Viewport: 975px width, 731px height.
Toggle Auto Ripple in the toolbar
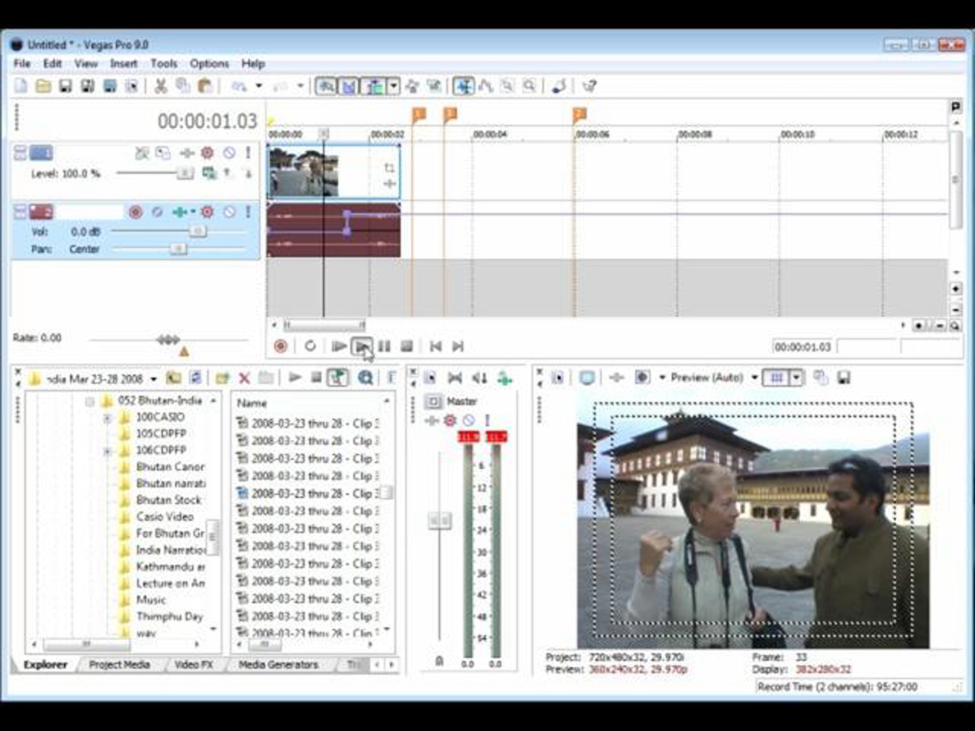[374, 85]
